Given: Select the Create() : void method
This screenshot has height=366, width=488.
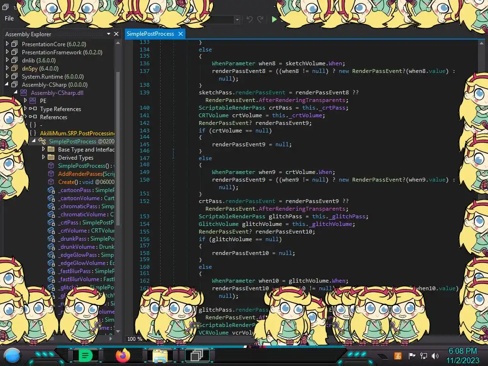Looking at the screenshot, I should [86, 182].
